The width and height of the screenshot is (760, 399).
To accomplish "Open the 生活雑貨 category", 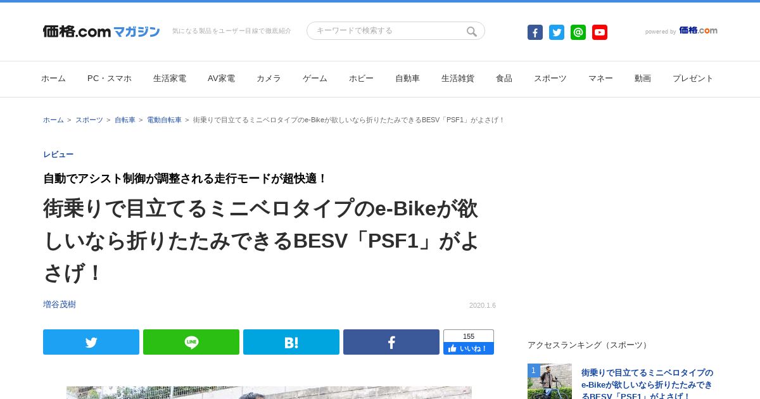I will point(458,79).
